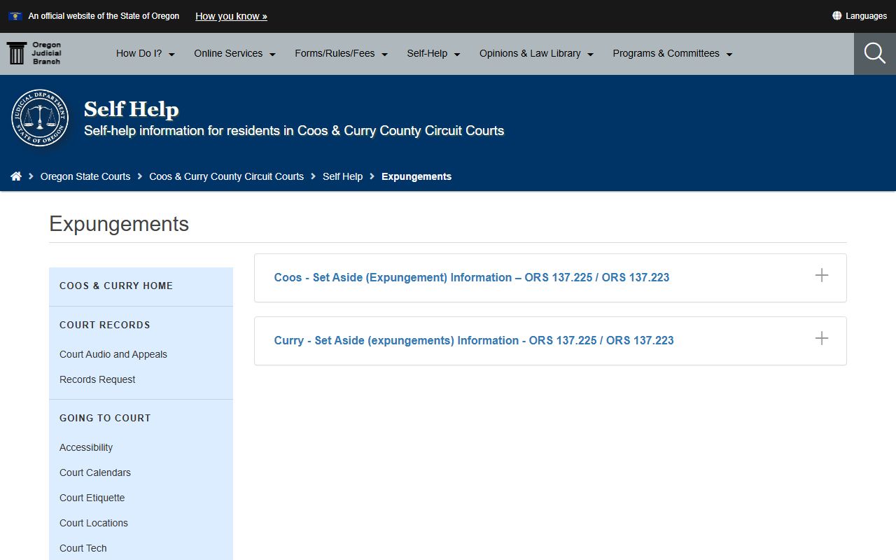
Task: Open the How Do I? dropdown menu
Action: 146,53
